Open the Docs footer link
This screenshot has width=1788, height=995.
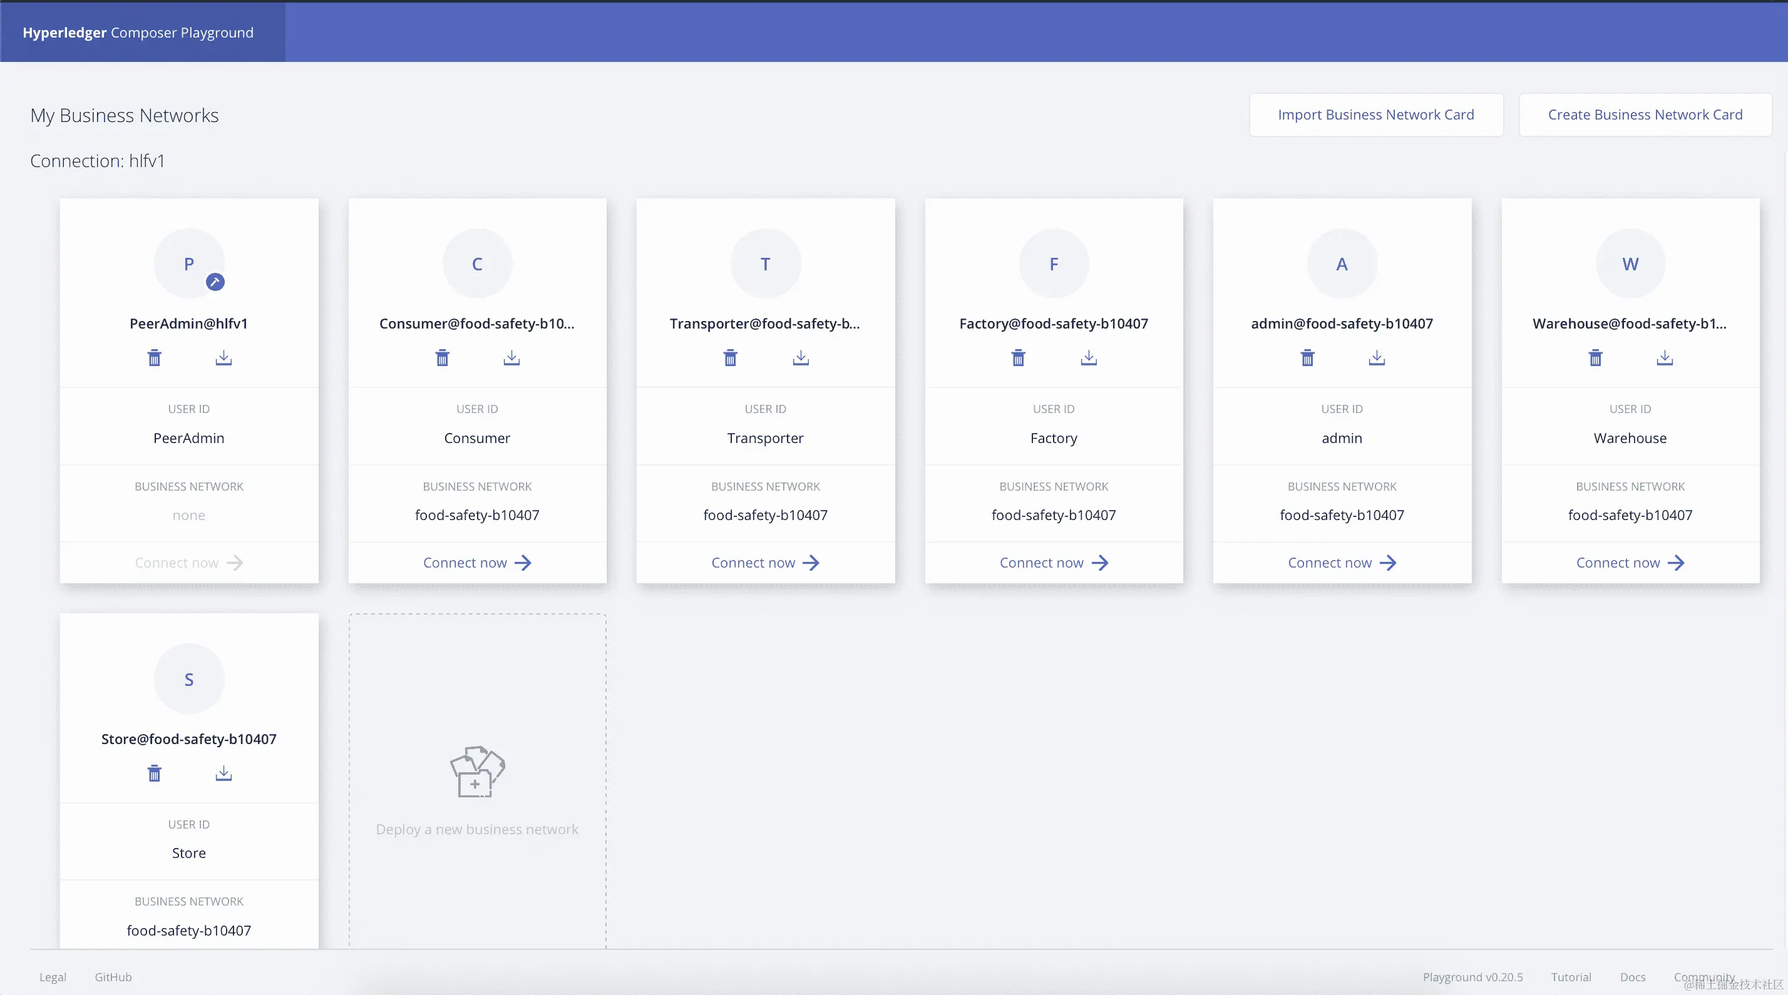(1633, 977)
